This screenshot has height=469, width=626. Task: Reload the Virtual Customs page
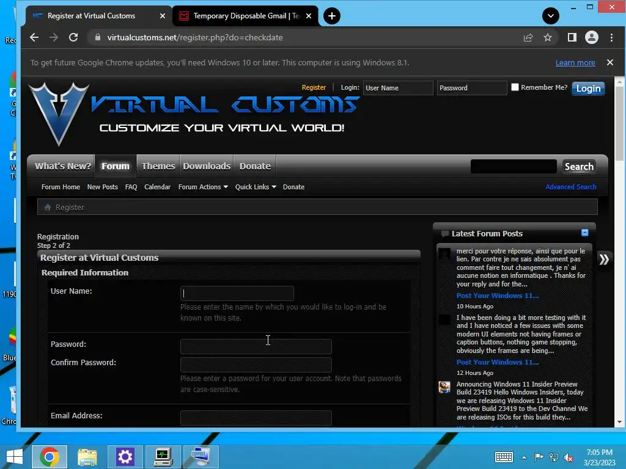tap(73, 37)
